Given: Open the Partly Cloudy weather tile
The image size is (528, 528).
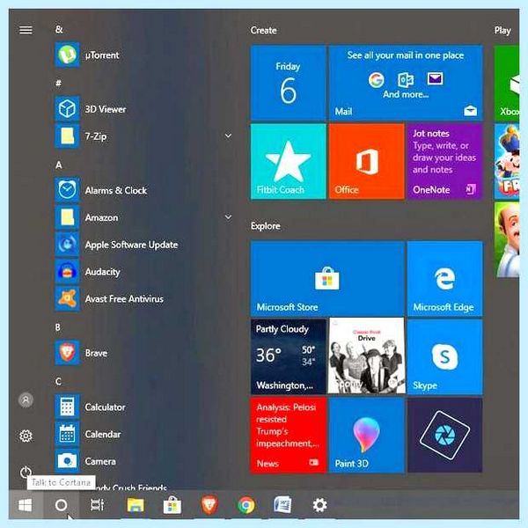Looking at the screenshot, I should coord(289,356).
